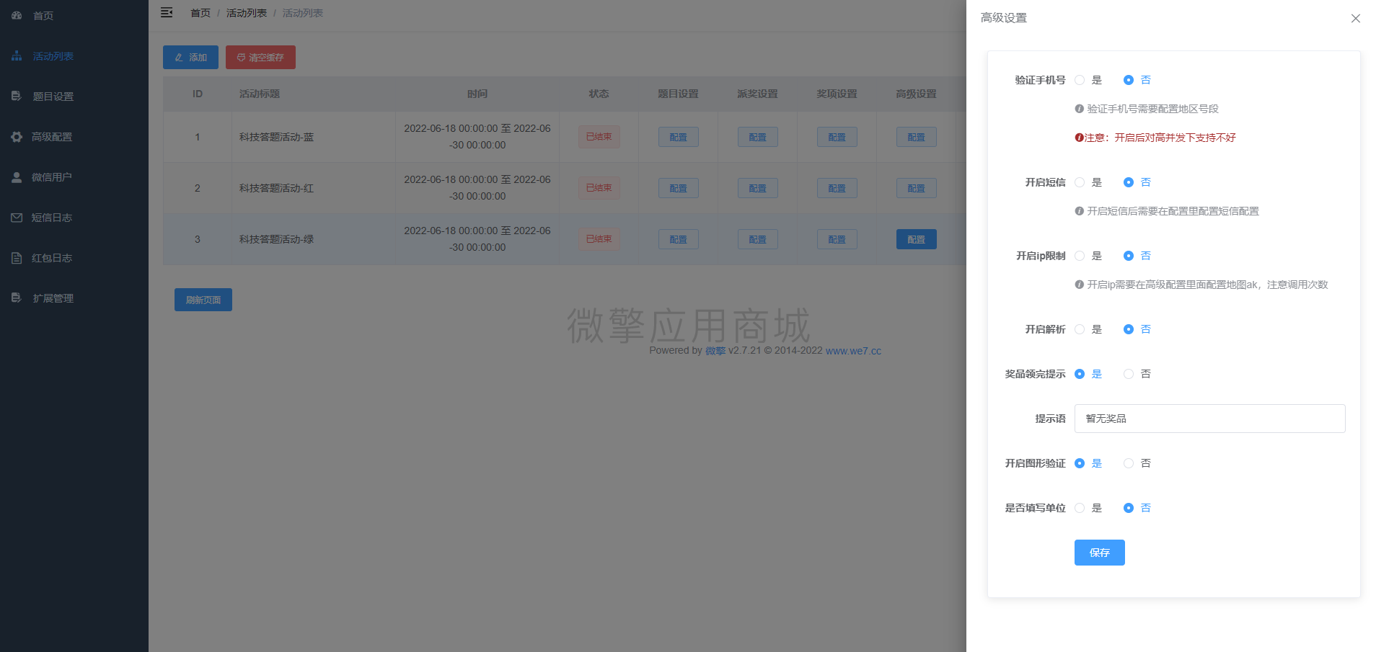This screenshot has height=652, width=1376.
Task: Click the 扩展管理 sidebar icon
Action: point(17,298)
